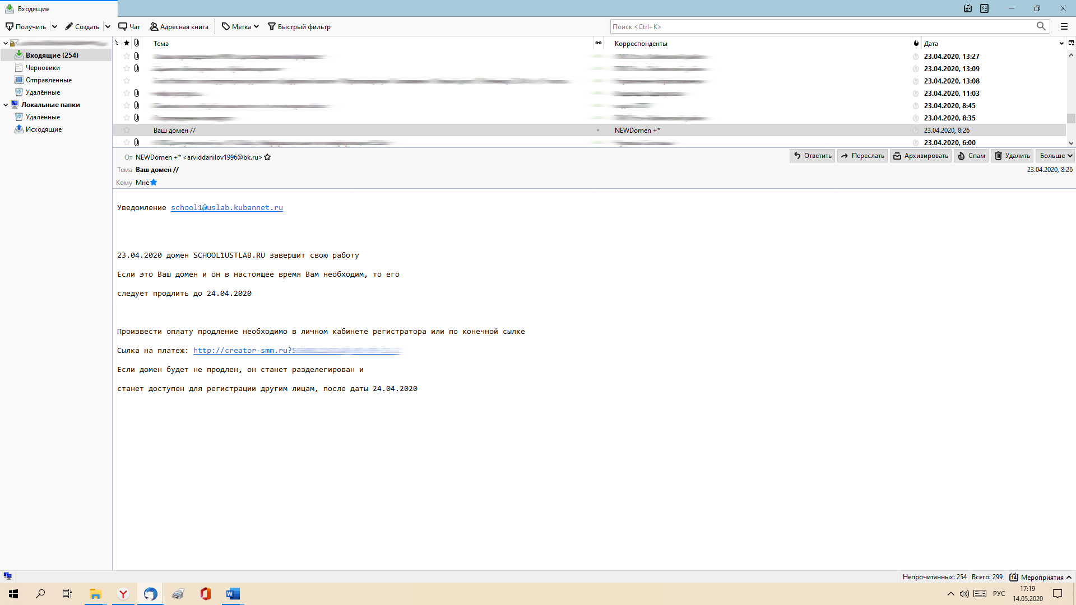The height and width of the screenshot is (605, 1076).
Task: Click the Ответить reply button
Action: 812,156
